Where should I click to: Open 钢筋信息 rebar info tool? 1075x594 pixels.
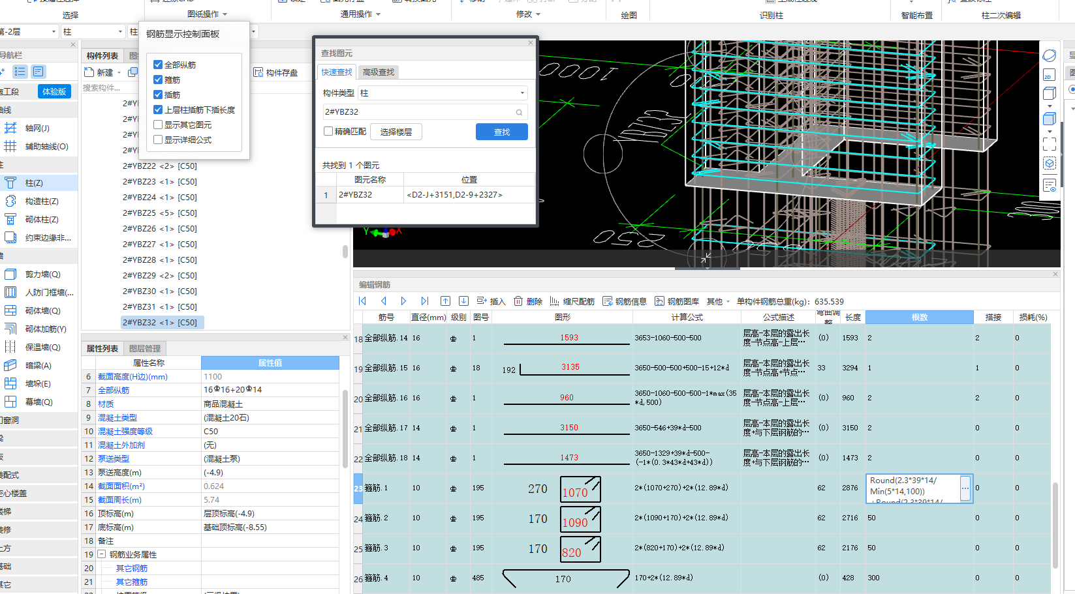[625, 301]
